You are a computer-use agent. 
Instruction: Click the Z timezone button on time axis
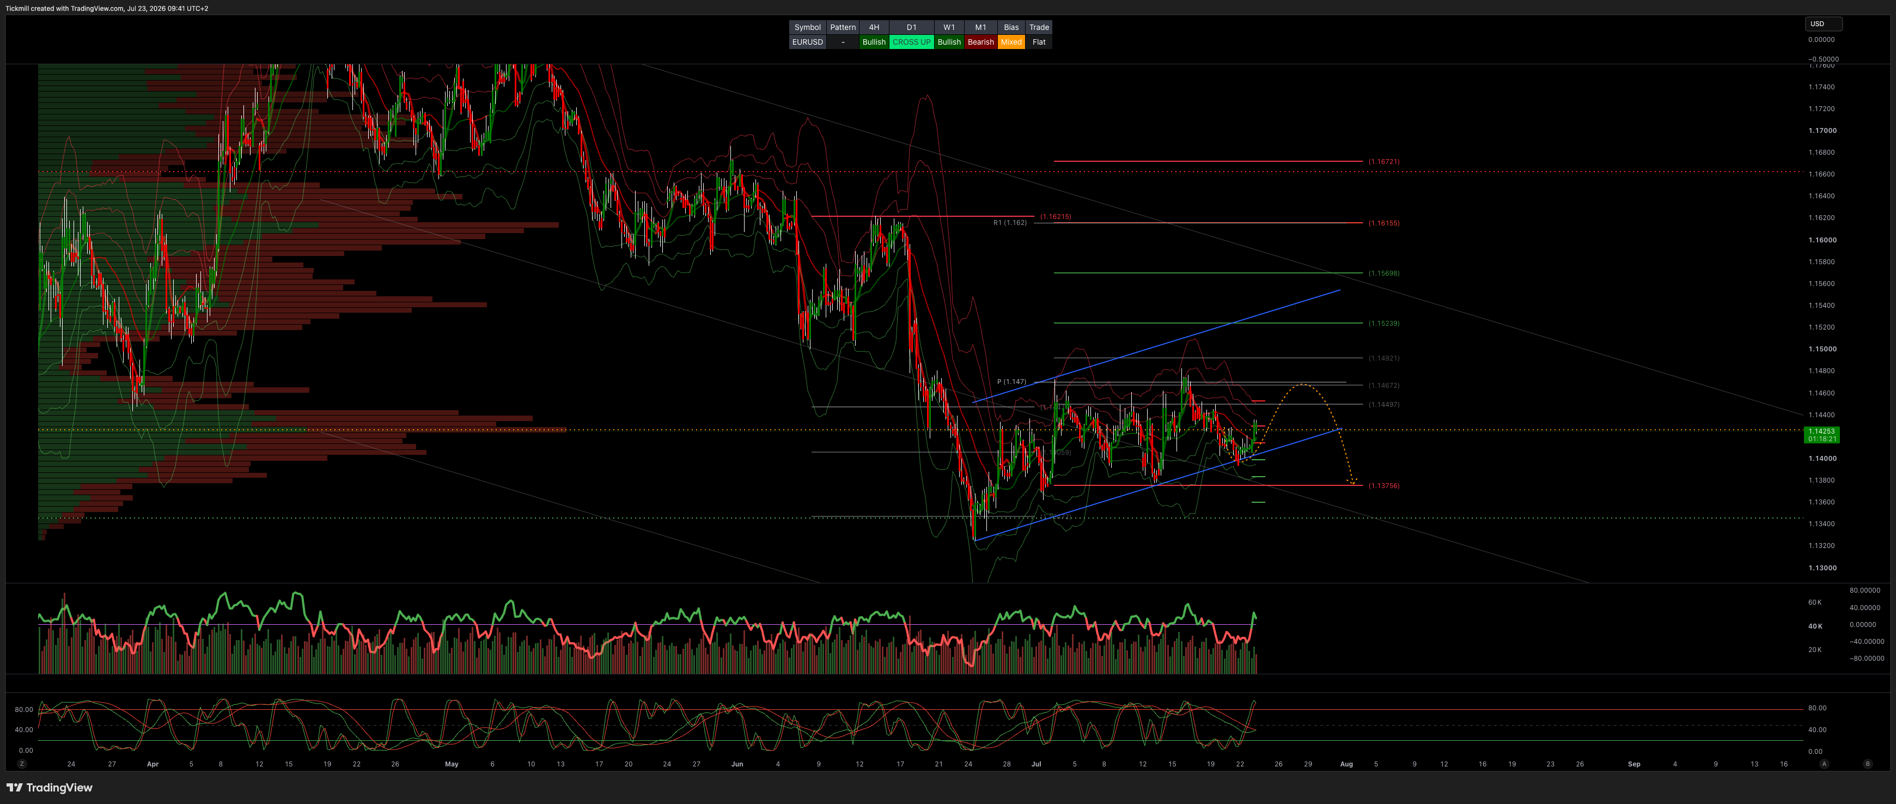point(22,764)
